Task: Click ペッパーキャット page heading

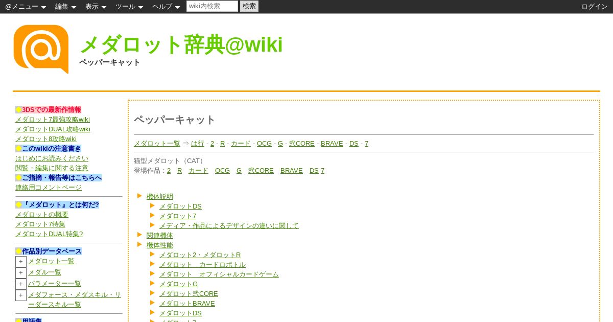Action: [x=175, y=120]
